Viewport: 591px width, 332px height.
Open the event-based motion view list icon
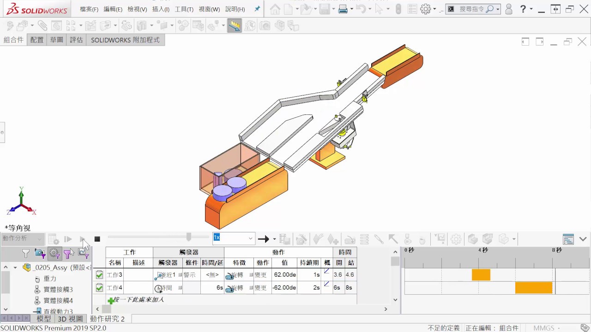click(x=568, y=239)
